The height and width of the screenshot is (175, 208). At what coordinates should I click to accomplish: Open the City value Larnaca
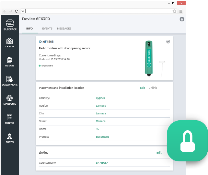click(101, 113)
